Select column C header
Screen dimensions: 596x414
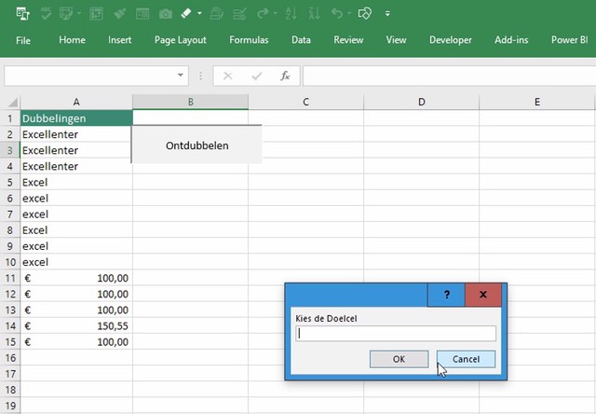click(306, 102)
